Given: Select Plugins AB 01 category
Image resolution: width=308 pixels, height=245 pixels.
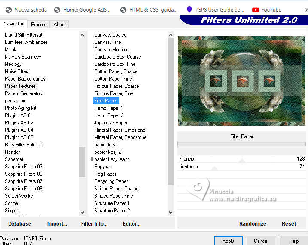Looking at the screenshot, I should point(18,115).
